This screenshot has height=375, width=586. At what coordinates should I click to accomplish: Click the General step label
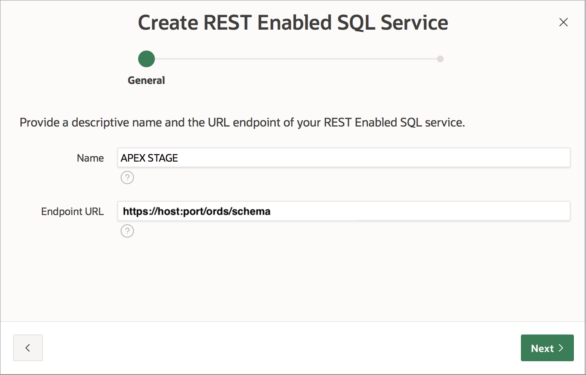click(x=146, y=80)
